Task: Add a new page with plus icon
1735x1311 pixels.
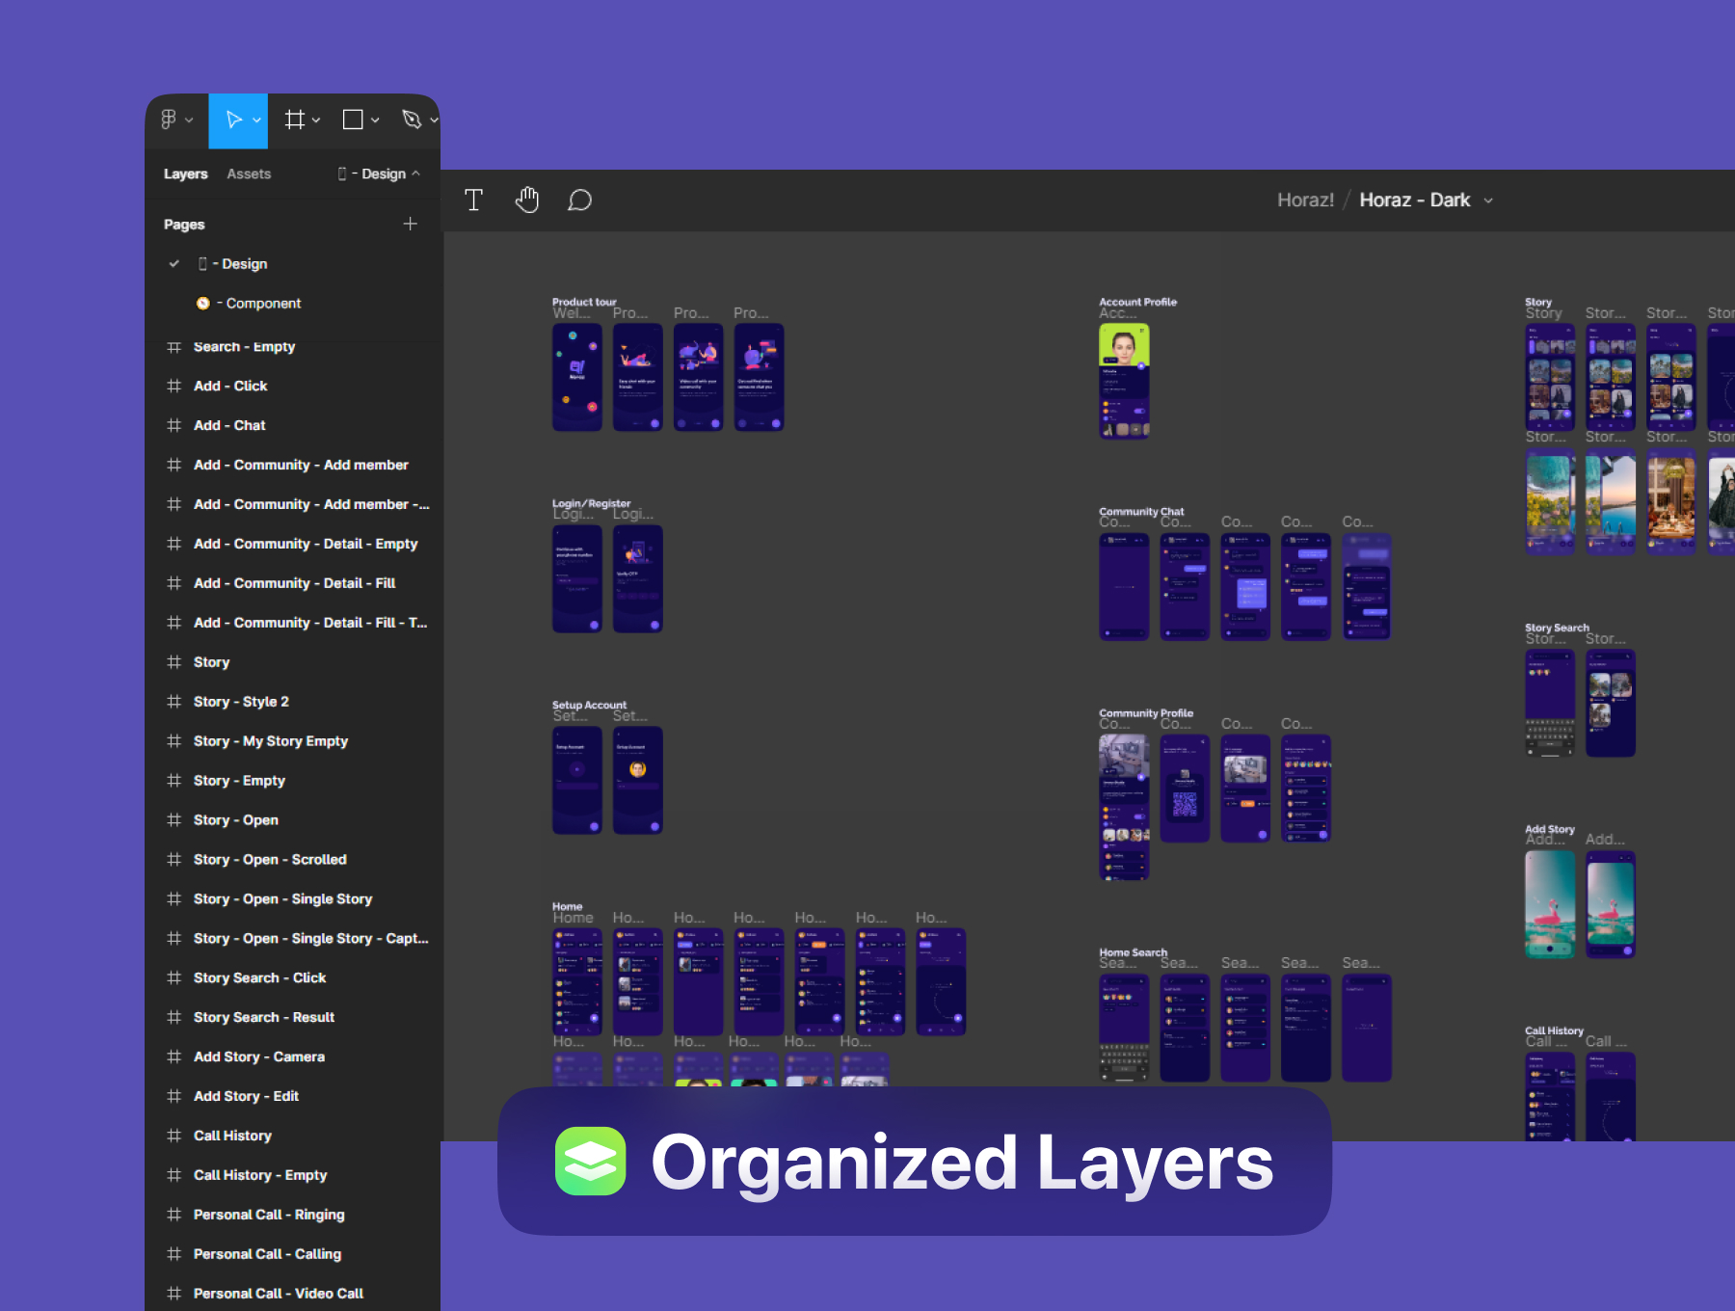Action: pos(410,224)
